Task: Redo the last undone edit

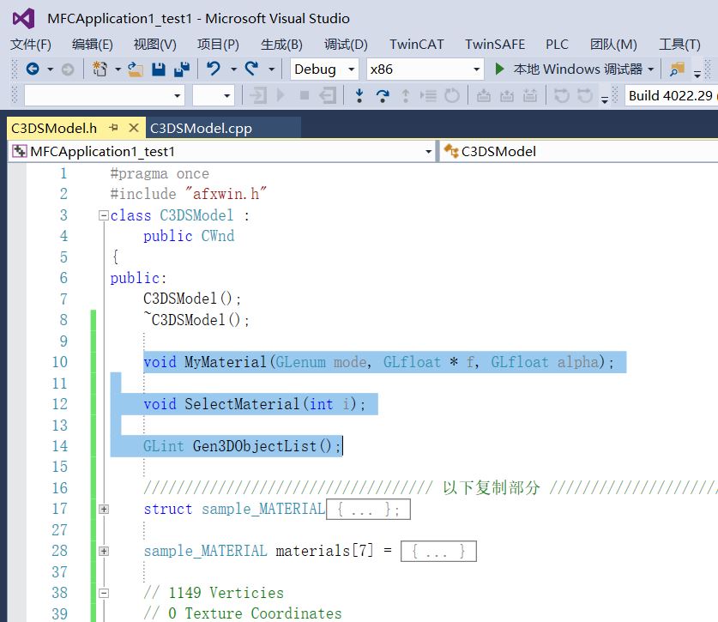Action: pyautogui.click(x=251, y=69)
